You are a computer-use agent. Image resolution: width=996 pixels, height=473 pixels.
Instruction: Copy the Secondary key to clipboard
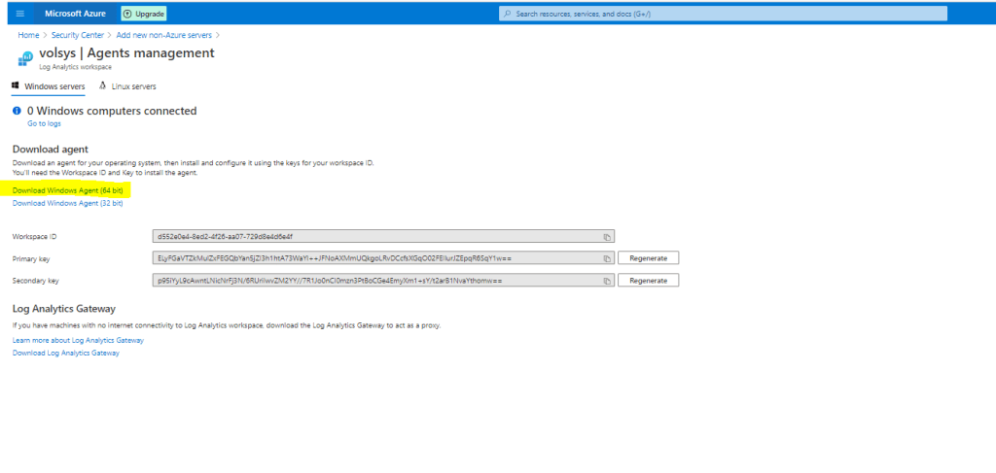pos(607,281)
